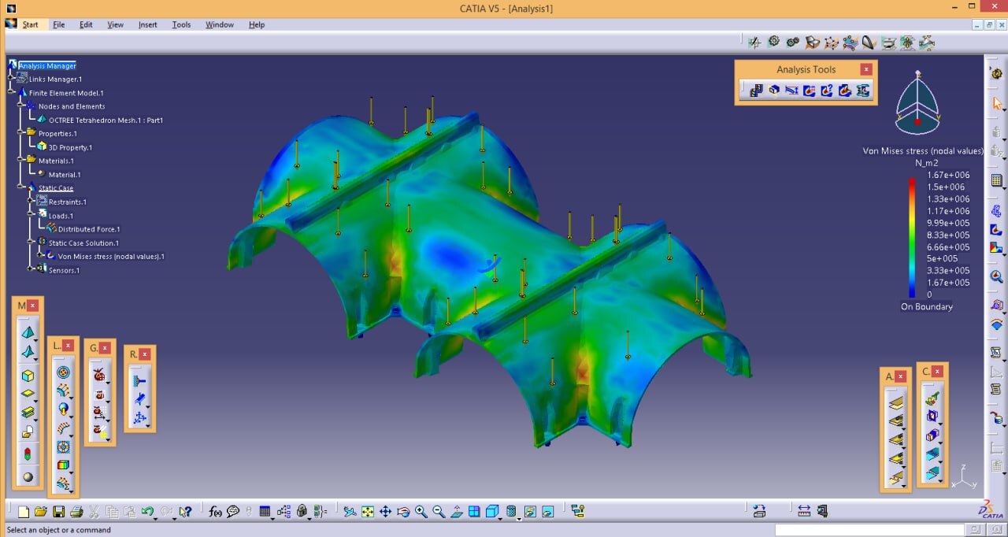
Task: Click the Formula f(x) icon
Action: [215, 512]
